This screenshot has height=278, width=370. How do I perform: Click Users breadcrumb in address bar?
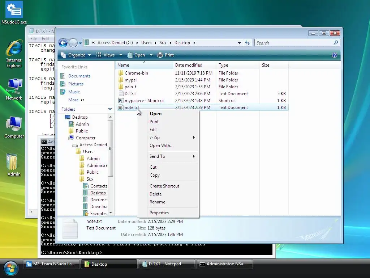click(x=146, y=43)
